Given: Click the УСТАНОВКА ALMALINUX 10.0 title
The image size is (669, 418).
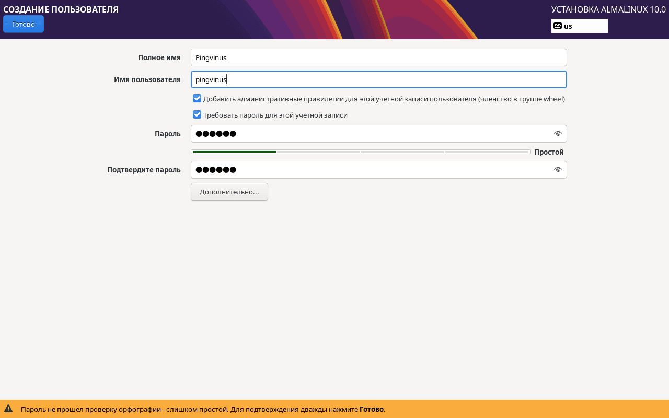Looking at the screenshot, I should [x=608, y=9].
